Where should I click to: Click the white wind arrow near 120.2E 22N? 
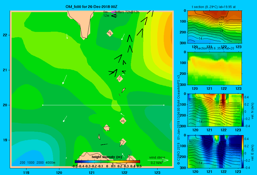pos(67,36)
